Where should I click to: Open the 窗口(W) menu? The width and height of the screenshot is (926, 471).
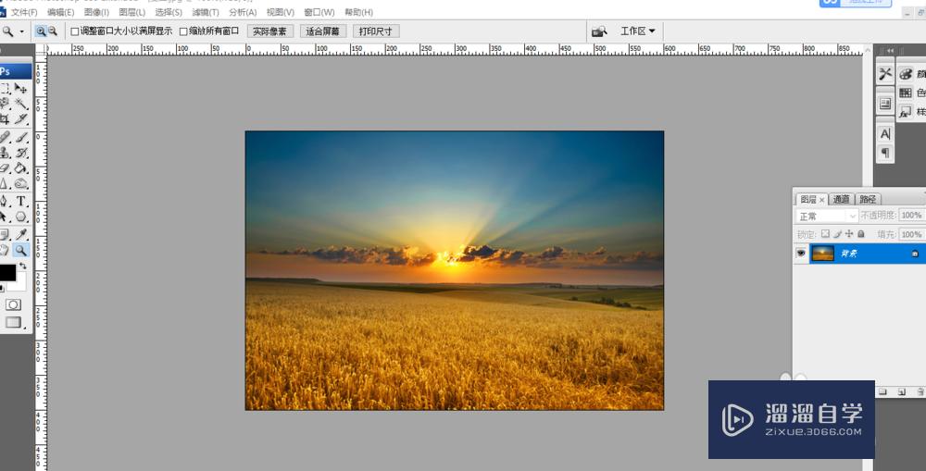319,12
